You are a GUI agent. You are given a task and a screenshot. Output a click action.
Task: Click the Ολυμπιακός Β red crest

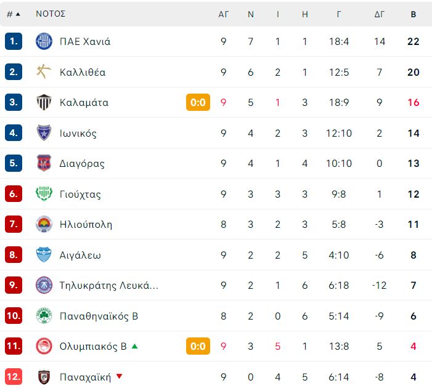point(44,346)
